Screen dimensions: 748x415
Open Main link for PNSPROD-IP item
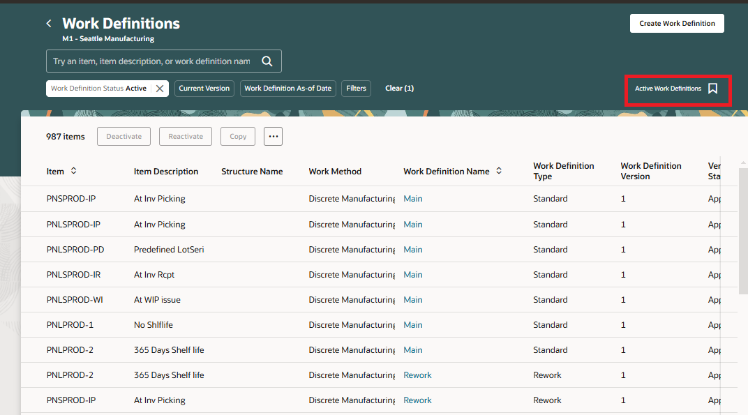(412, 199)
